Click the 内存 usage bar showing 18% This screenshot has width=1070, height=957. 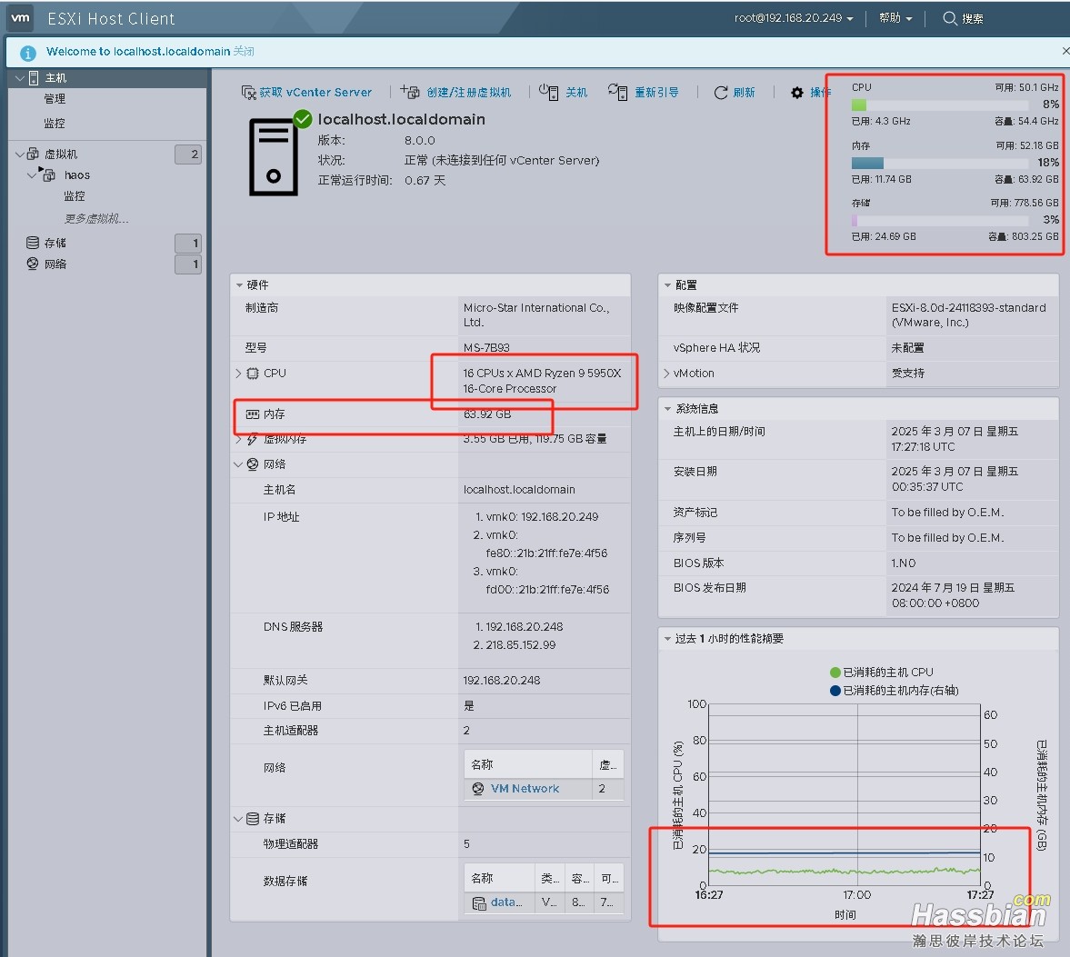[940, 163]
